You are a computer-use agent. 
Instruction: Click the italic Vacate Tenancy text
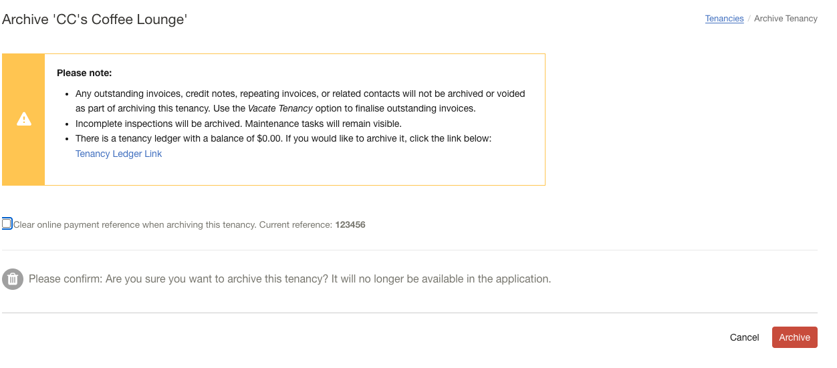(x=280, y=108)
